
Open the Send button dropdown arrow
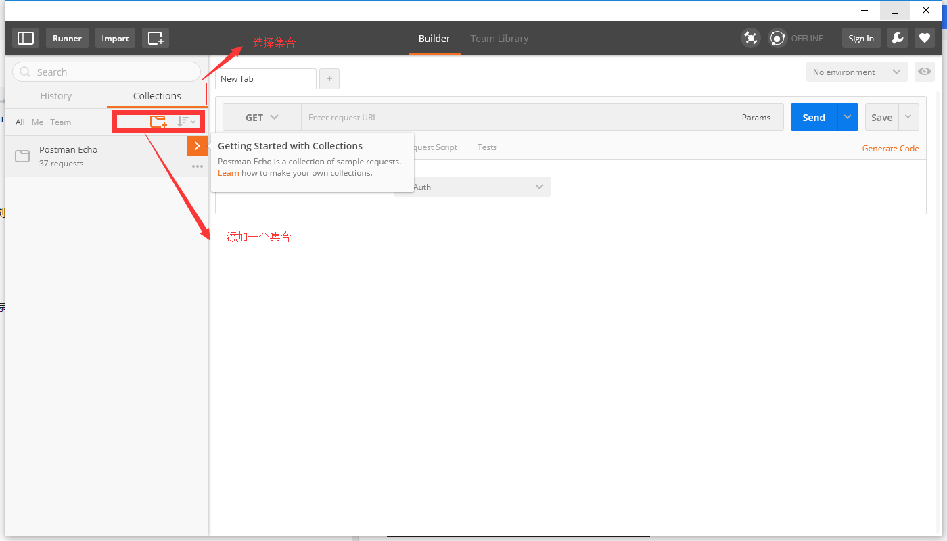click(x=848, y=117)
